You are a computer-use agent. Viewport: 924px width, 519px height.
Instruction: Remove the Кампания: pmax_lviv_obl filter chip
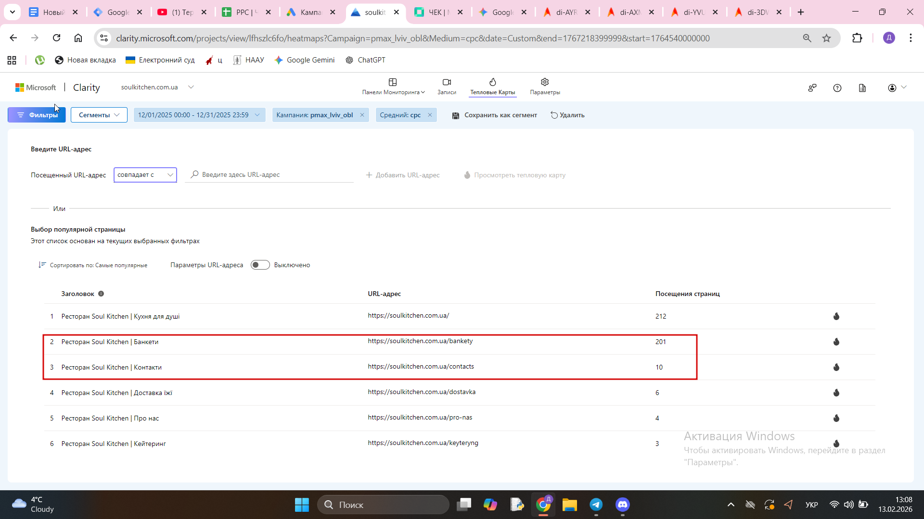[x=362, y=115]
